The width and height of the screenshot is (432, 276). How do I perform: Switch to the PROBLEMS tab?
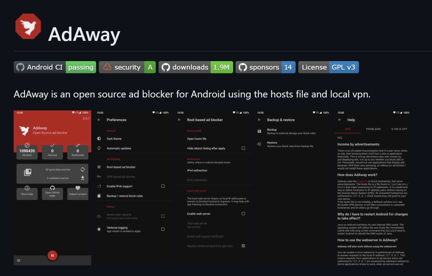pos(373,129)
